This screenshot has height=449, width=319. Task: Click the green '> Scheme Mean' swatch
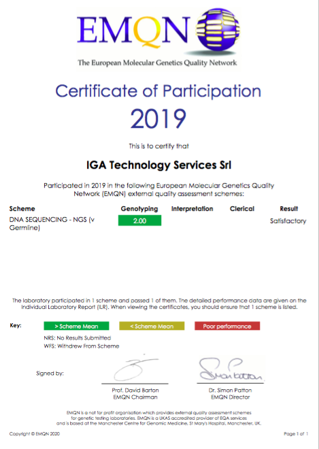click(x=76, y=326)
